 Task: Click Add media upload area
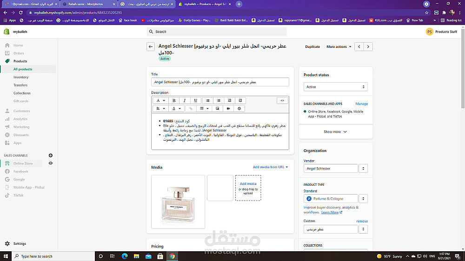click(248, 188)
